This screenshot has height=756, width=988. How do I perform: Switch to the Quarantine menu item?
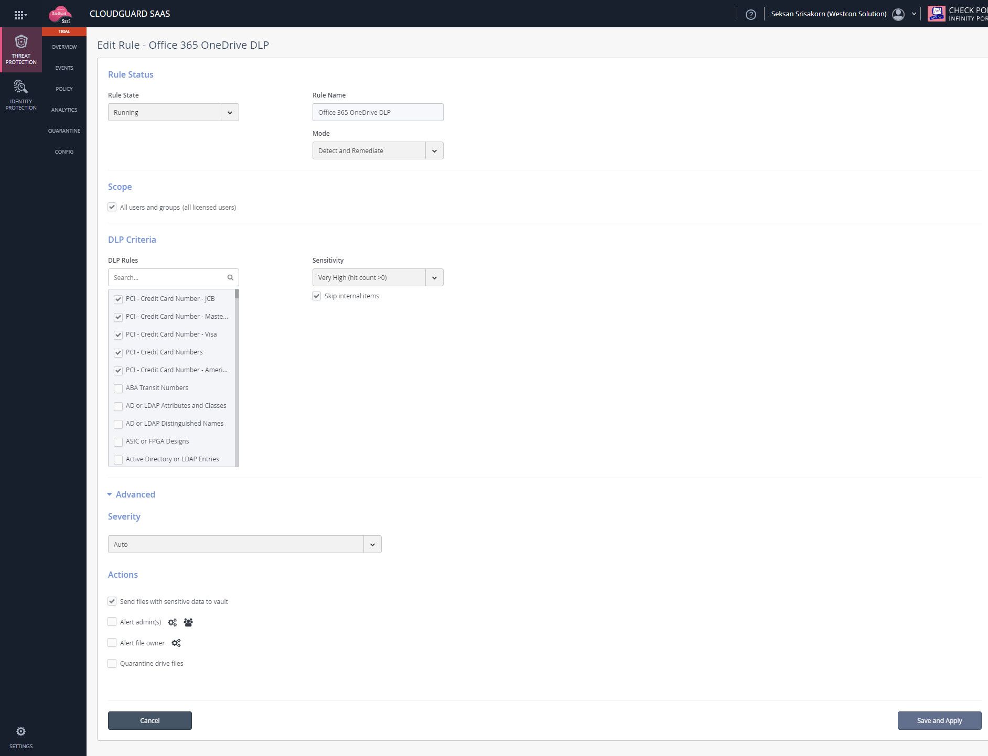pyautogui.click(x=64, y=131)
